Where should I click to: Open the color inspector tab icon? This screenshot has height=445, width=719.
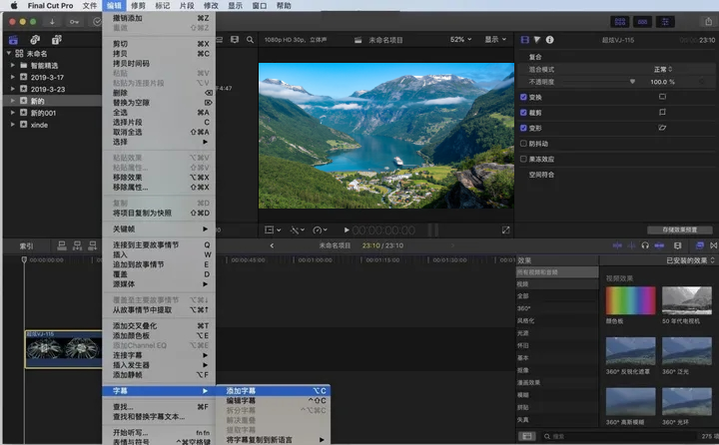coord(537,40)
